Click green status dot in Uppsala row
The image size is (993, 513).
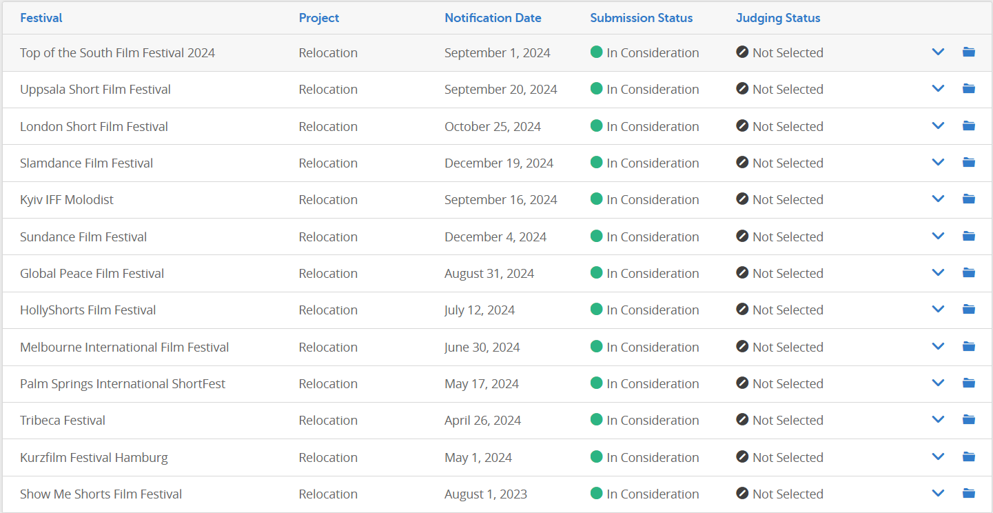pyautogui.click(x=597, y=88)
